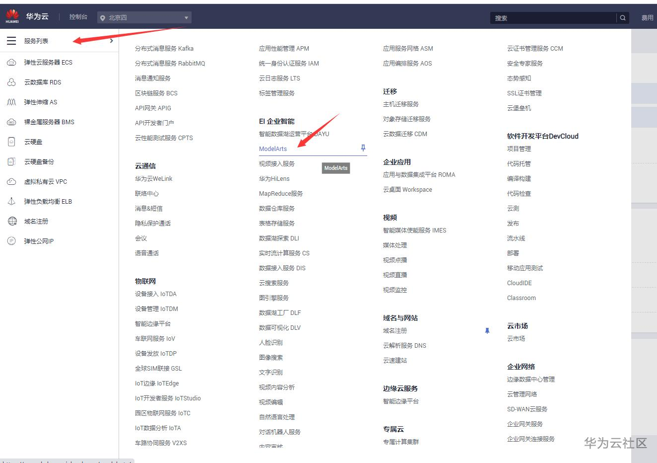Open the 北京四 region dropdown

point(144,17)
